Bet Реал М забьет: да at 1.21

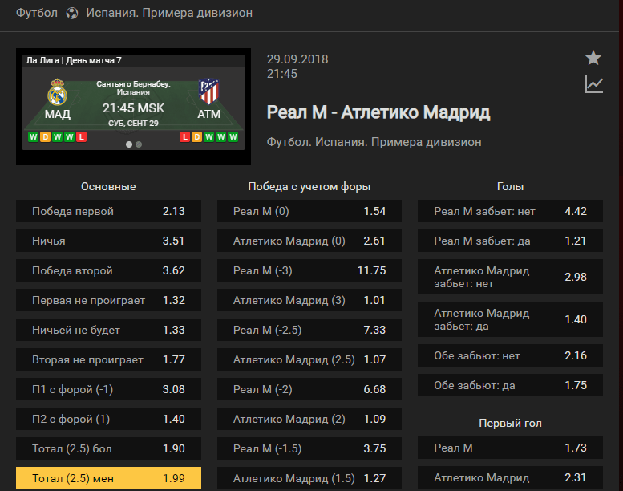(510, 241)
